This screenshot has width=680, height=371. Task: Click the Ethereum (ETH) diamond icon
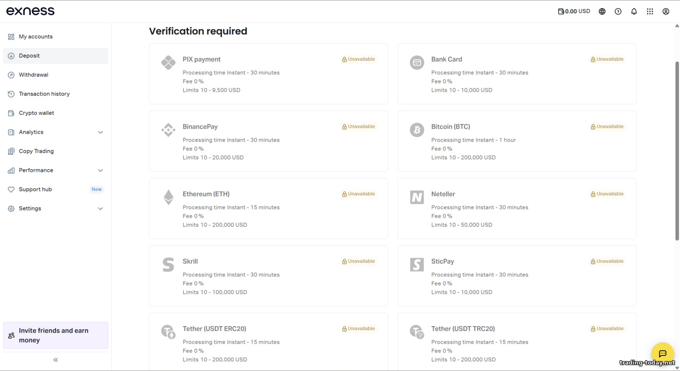click(168, 197)
